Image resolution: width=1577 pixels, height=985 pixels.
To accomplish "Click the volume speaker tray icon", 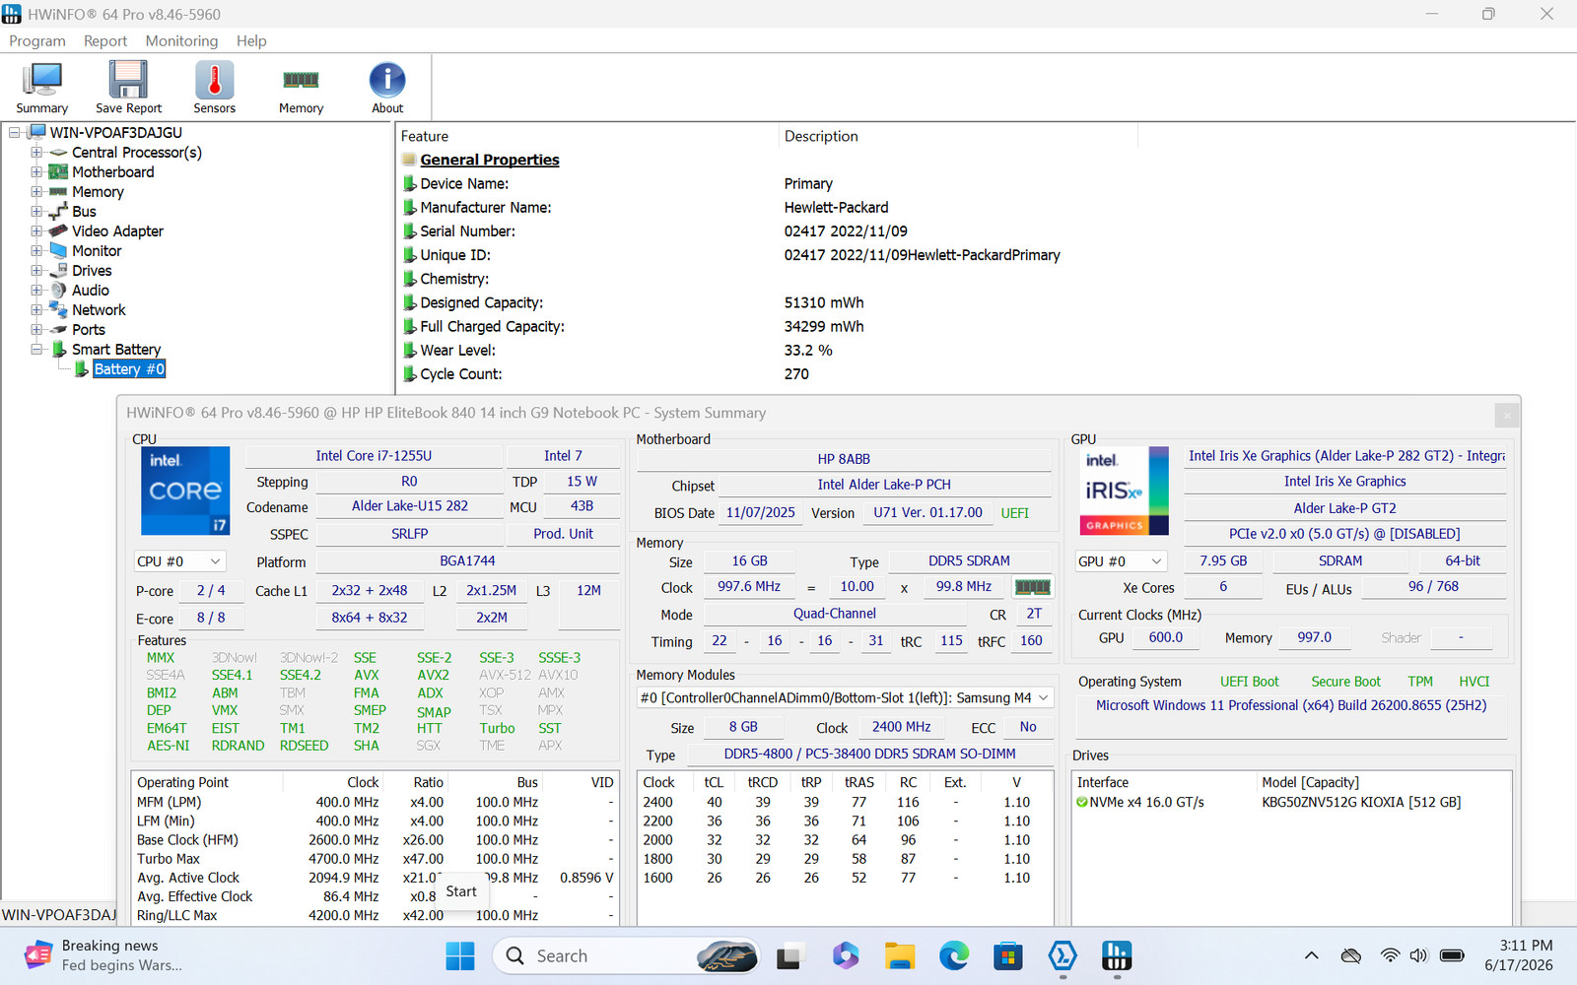I will point(1418,955).
